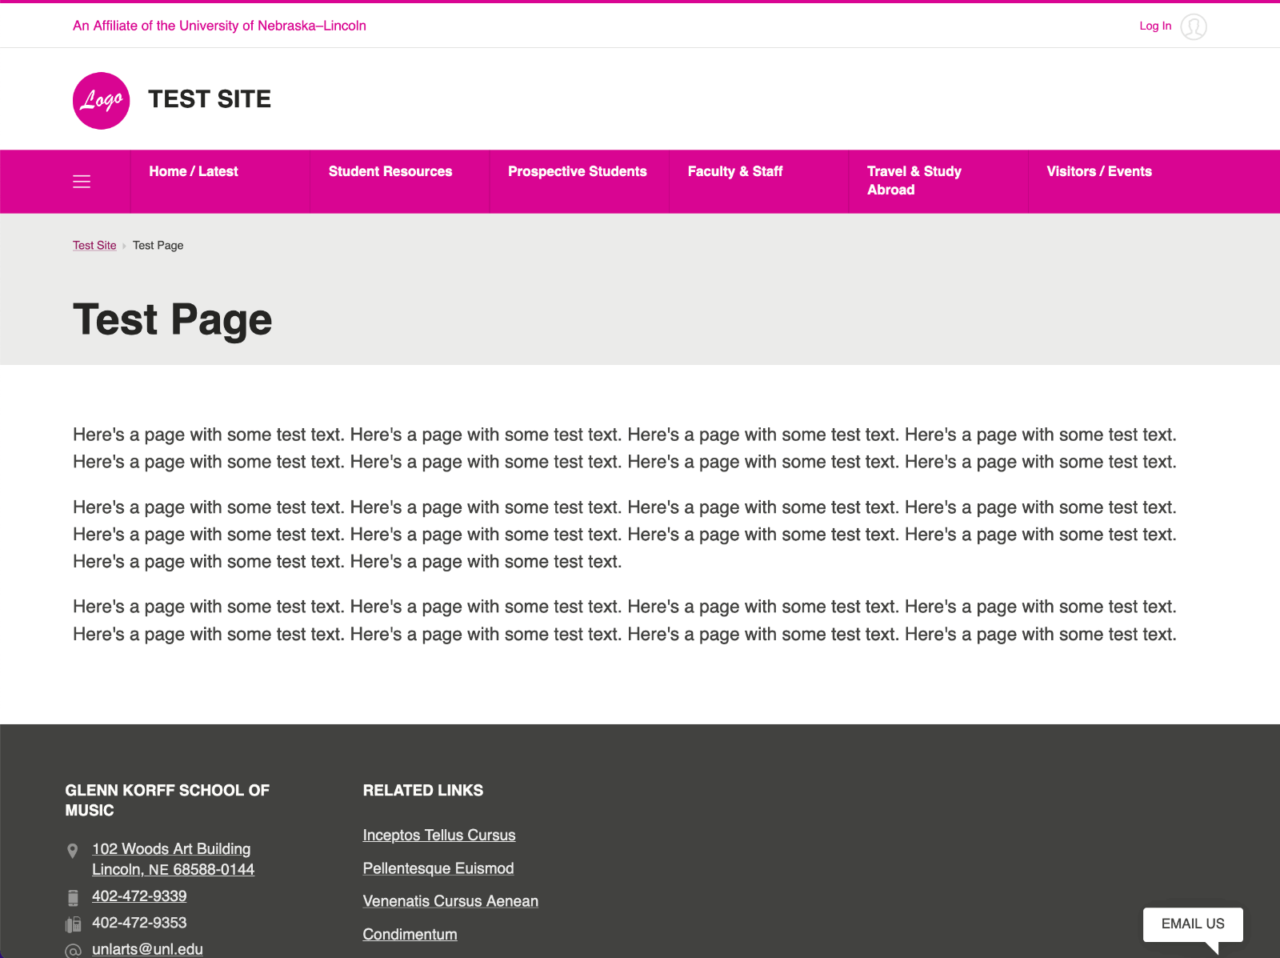Expand the Faculty & Staff navigation item
Screen dimensions: 1280x958
734,171
